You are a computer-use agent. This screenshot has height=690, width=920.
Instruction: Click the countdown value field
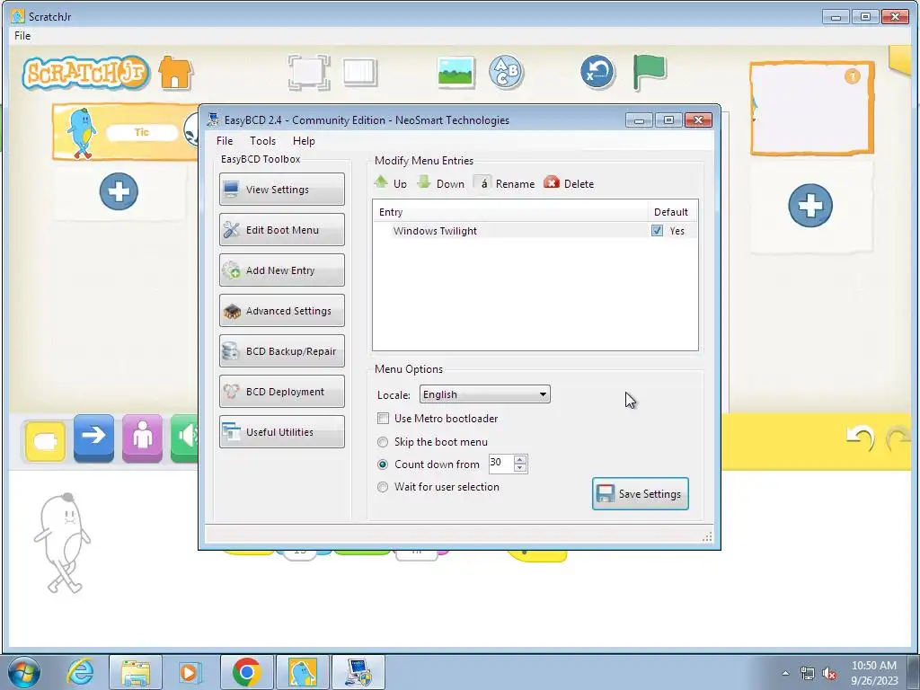(x=501, y=464)
